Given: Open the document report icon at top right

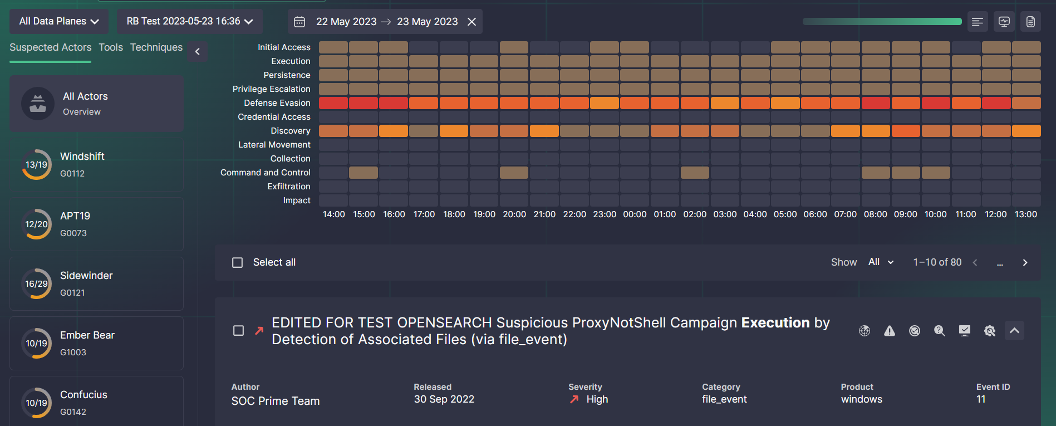Looking at the screenshot, I should [x=1030, y=22].
